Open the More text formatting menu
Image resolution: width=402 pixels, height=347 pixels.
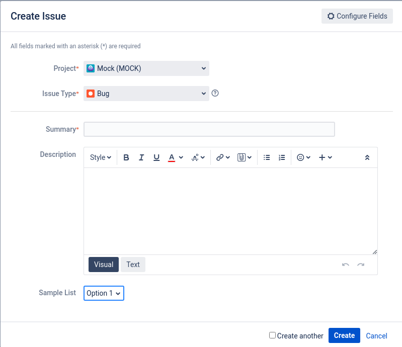click(198, 157)
